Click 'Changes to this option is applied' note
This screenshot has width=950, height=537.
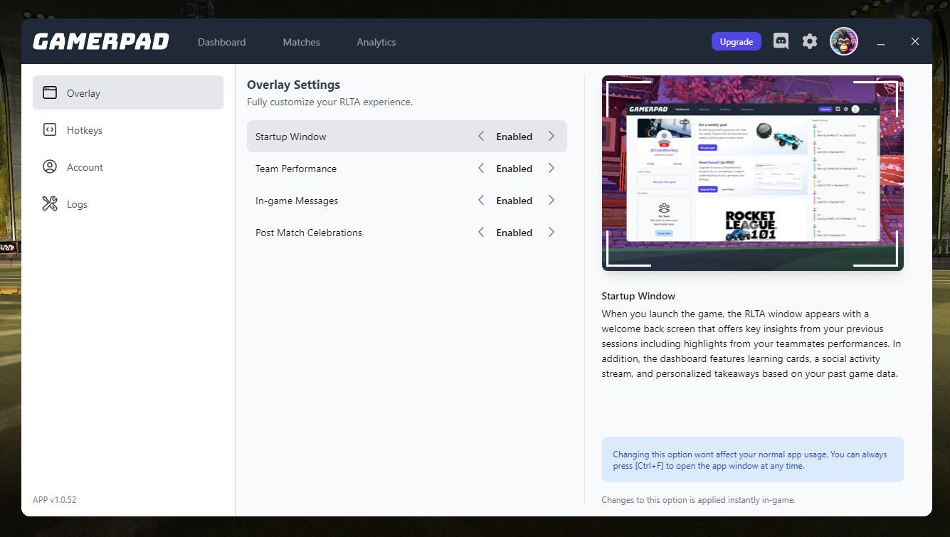click(698, 500)
